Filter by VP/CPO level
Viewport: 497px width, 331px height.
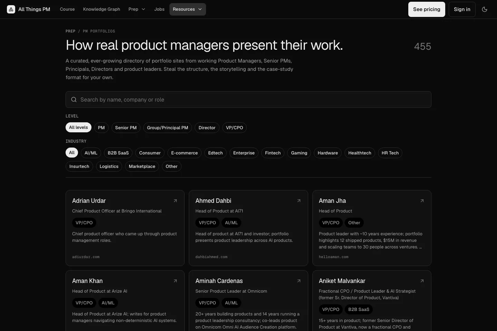point(234,127)
